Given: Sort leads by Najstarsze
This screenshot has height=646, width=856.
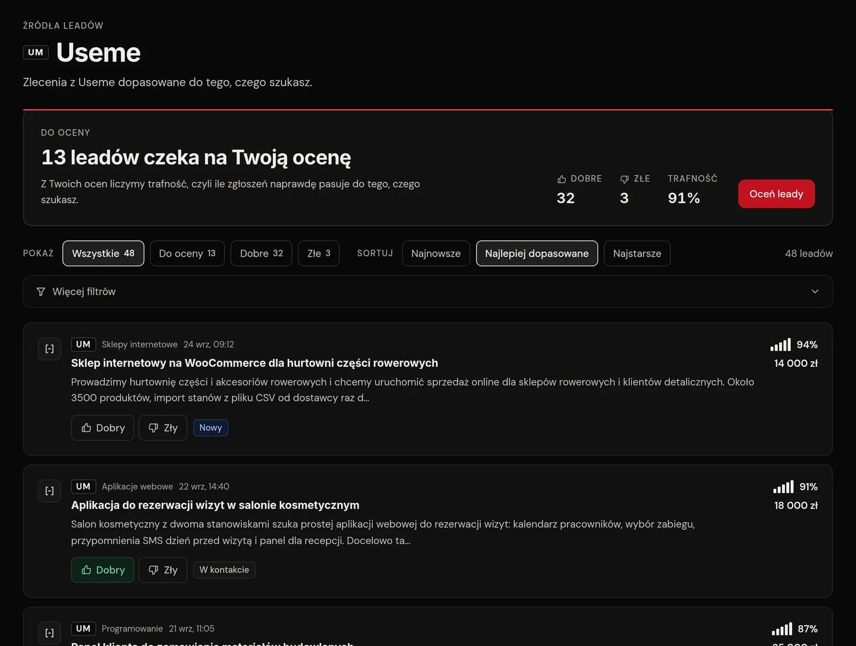Looking at the screenshot, I should coord(637,253).
